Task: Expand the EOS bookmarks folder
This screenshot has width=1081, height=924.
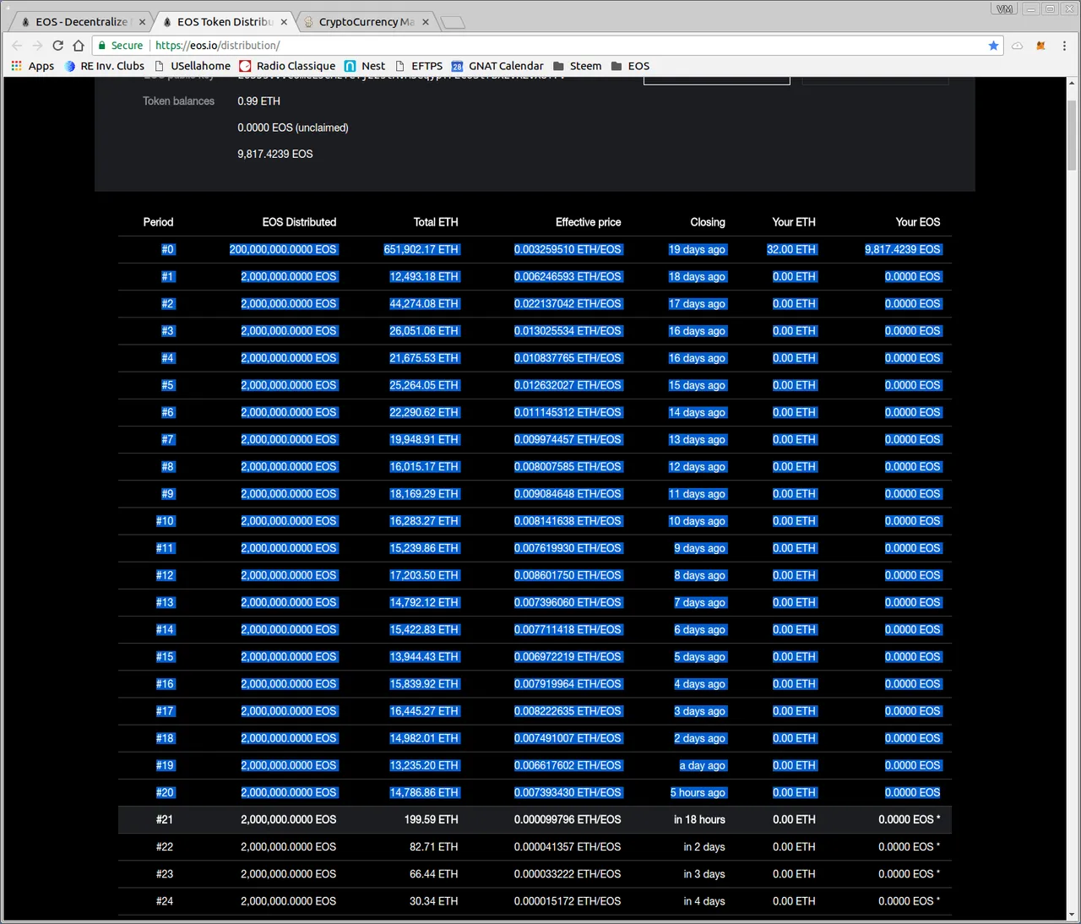Action: [630, 66]
